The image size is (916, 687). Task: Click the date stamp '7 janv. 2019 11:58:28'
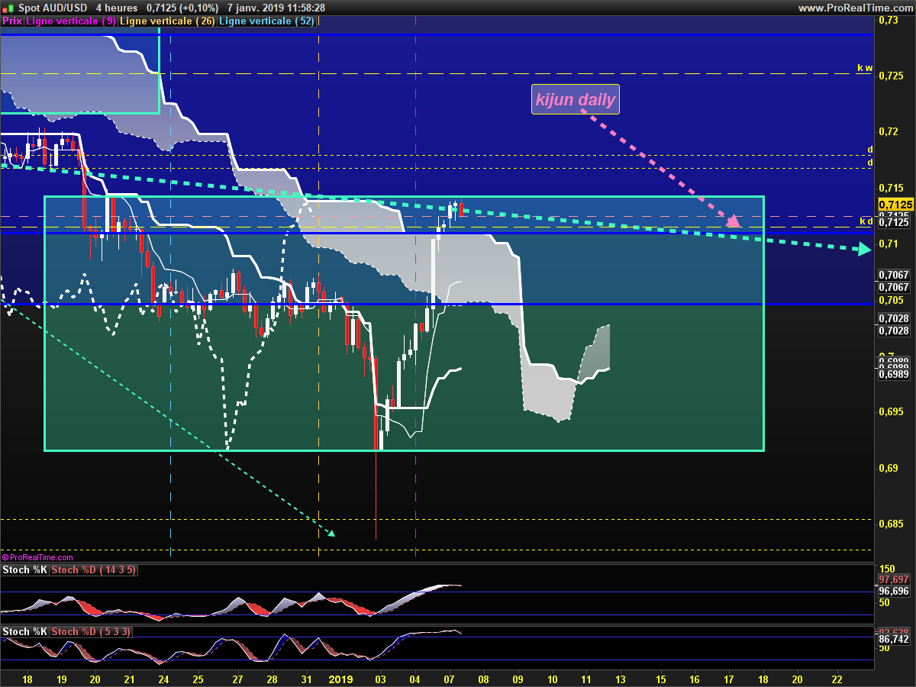277,8
